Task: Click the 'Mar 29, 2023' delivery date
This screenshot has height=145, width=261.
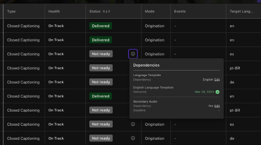Action: point(205,92)
